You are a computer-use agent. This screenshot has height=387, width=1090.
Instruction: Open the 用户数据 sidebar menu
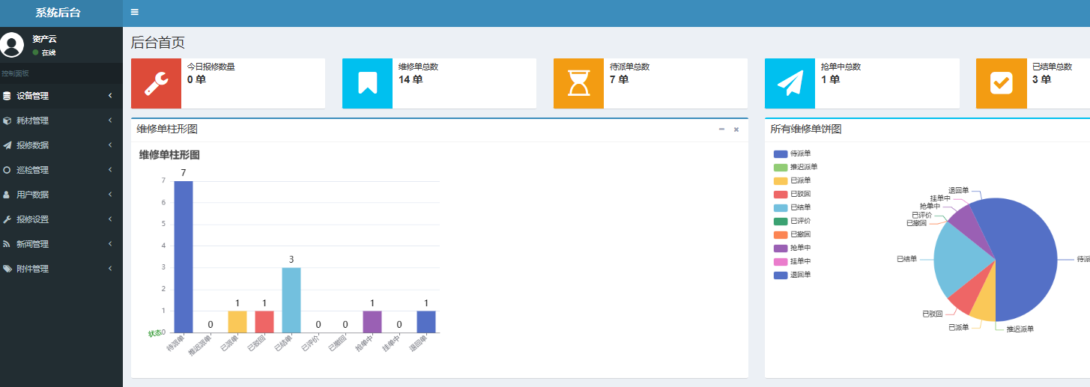click(61, 195)
